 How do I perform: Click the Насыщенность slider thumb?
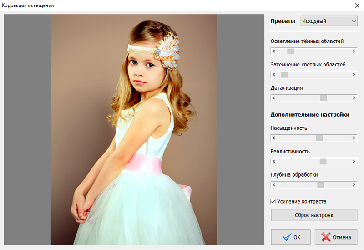pos(319,138)
